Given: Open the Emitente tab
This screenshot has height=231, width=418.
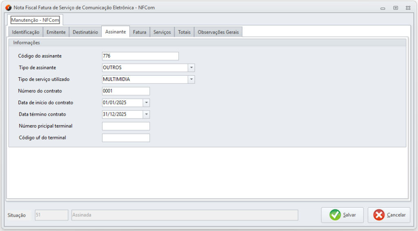Looking at the screenshot, I should click(x=56, y=32).
